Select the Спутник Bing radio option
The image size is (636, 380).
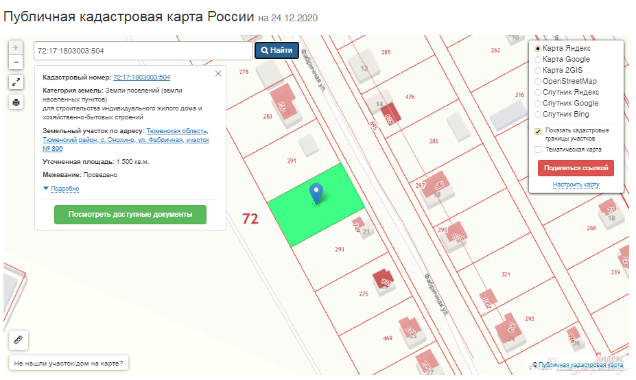tap(538, 115)
